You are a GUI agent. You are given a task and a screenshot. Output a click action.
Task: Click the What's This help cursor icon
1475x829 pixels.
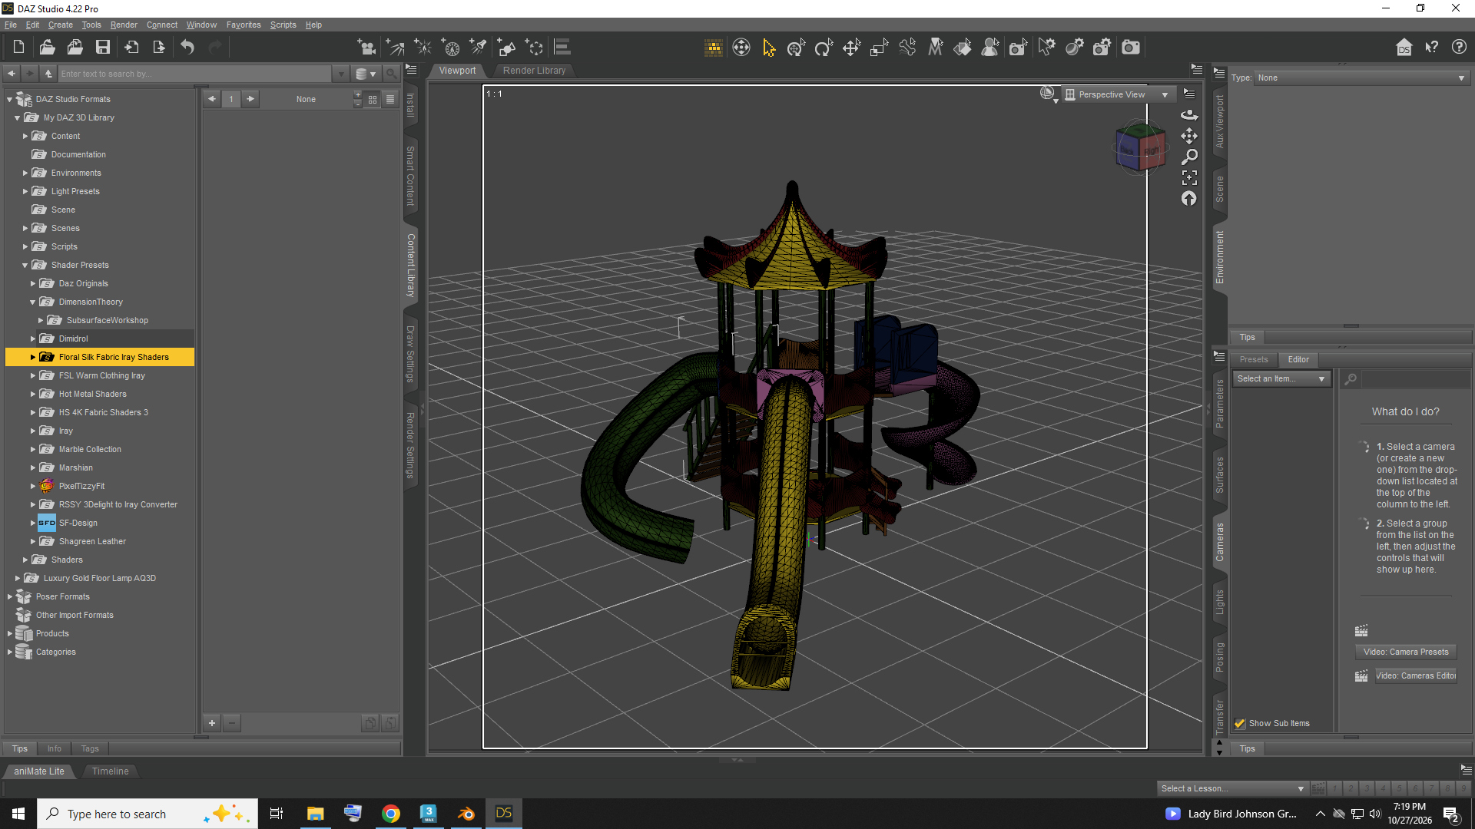pos(1431,48)
